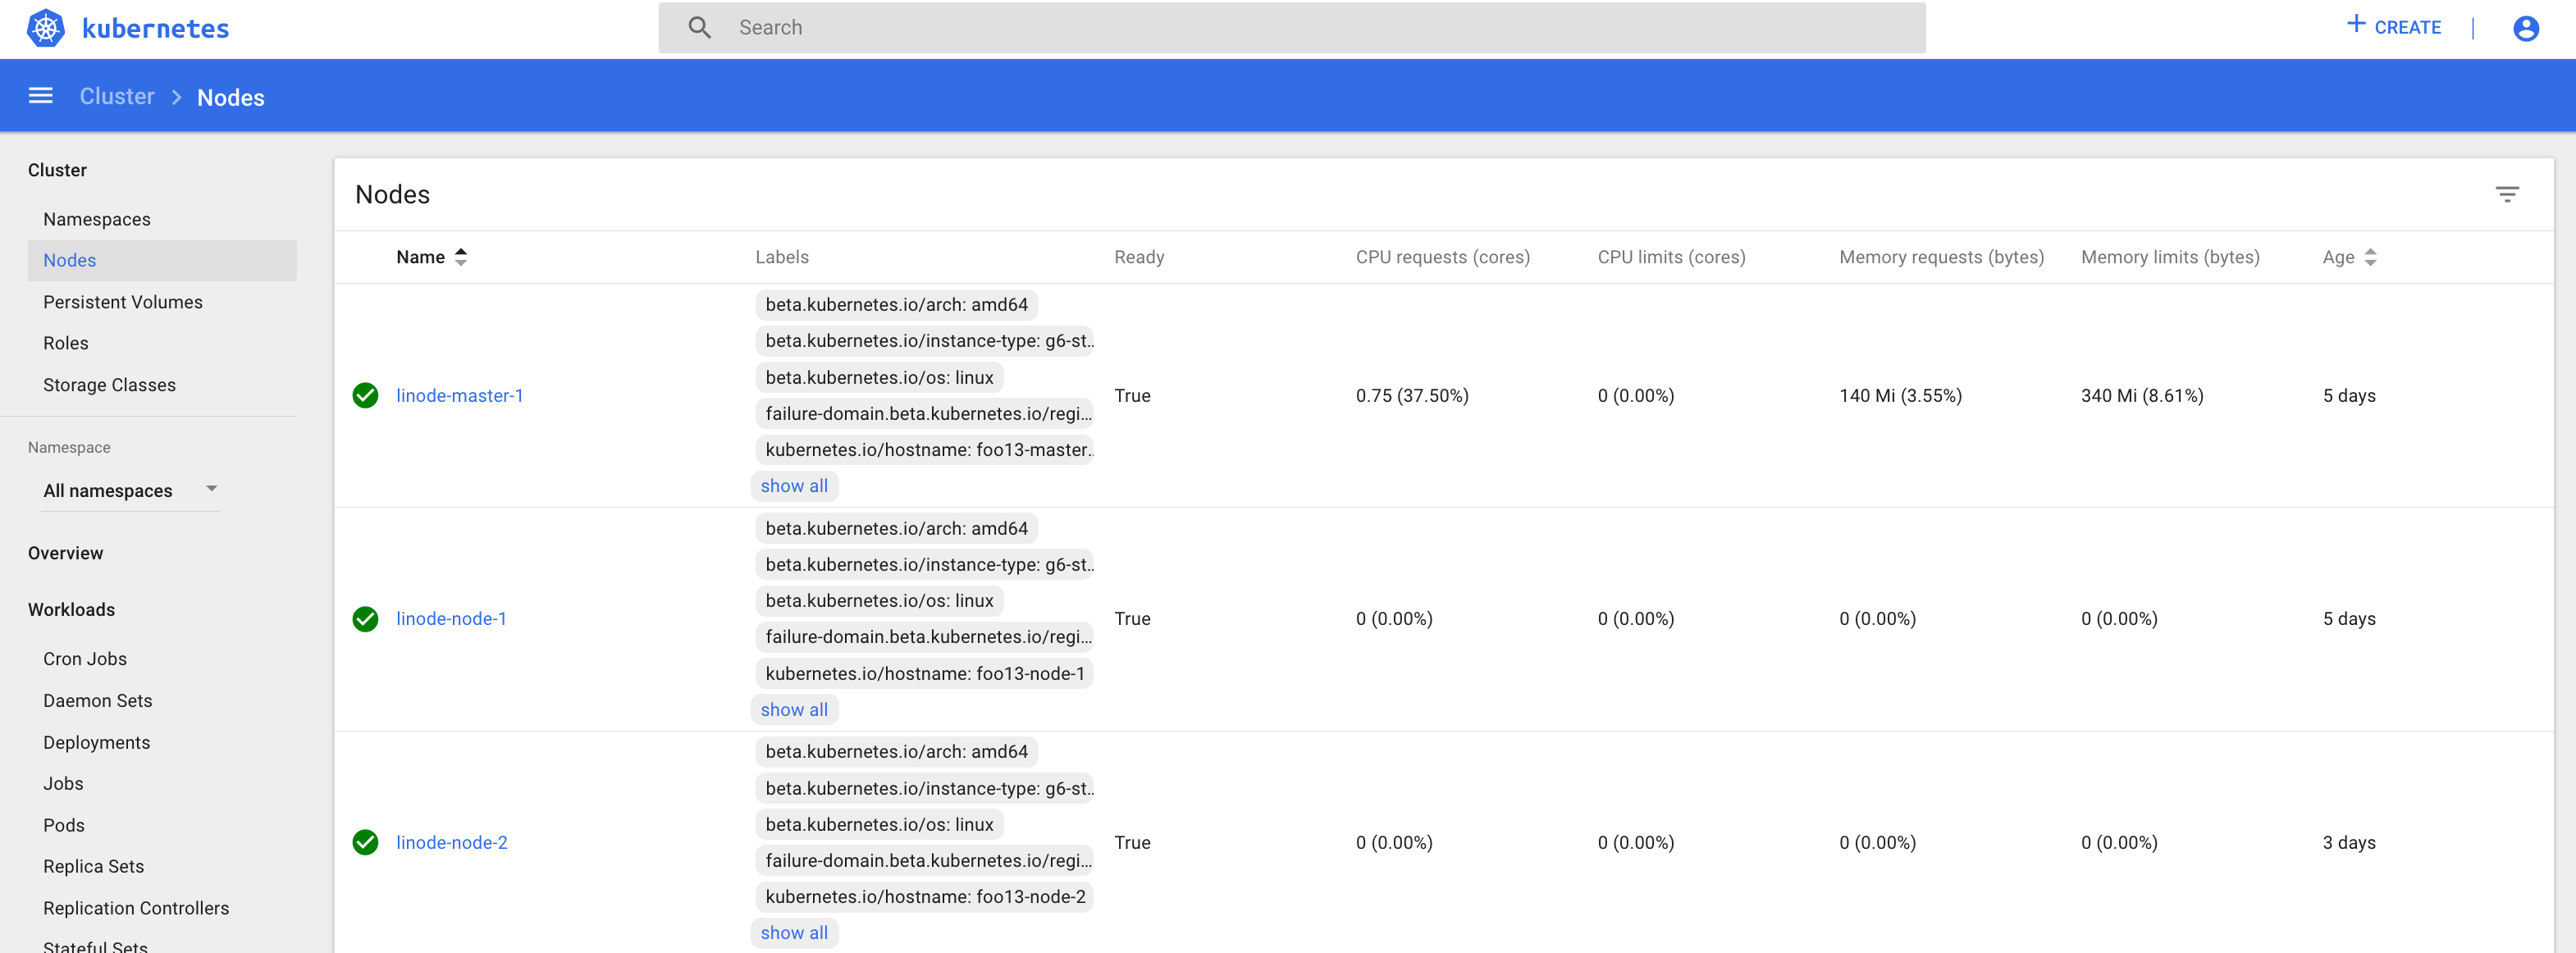Sort nodes by Name arrow
The image size is (2576, 953).
tap(461, 257)
